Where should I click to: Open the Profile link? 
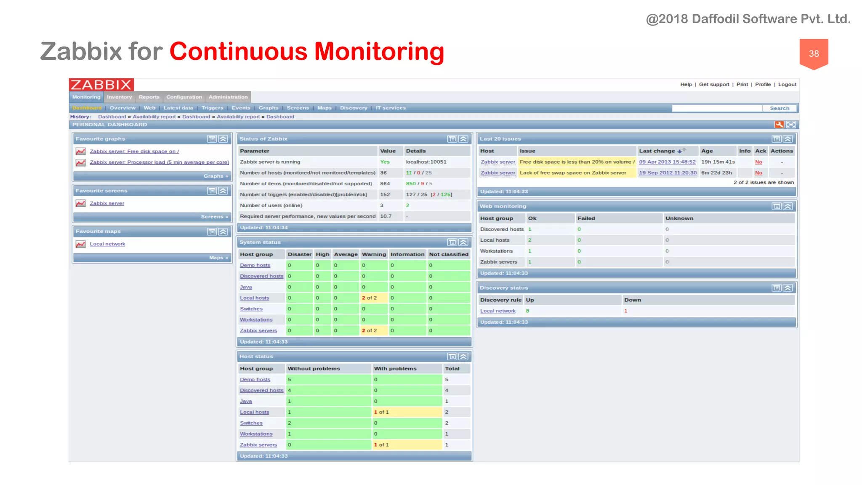coord(763,85)
